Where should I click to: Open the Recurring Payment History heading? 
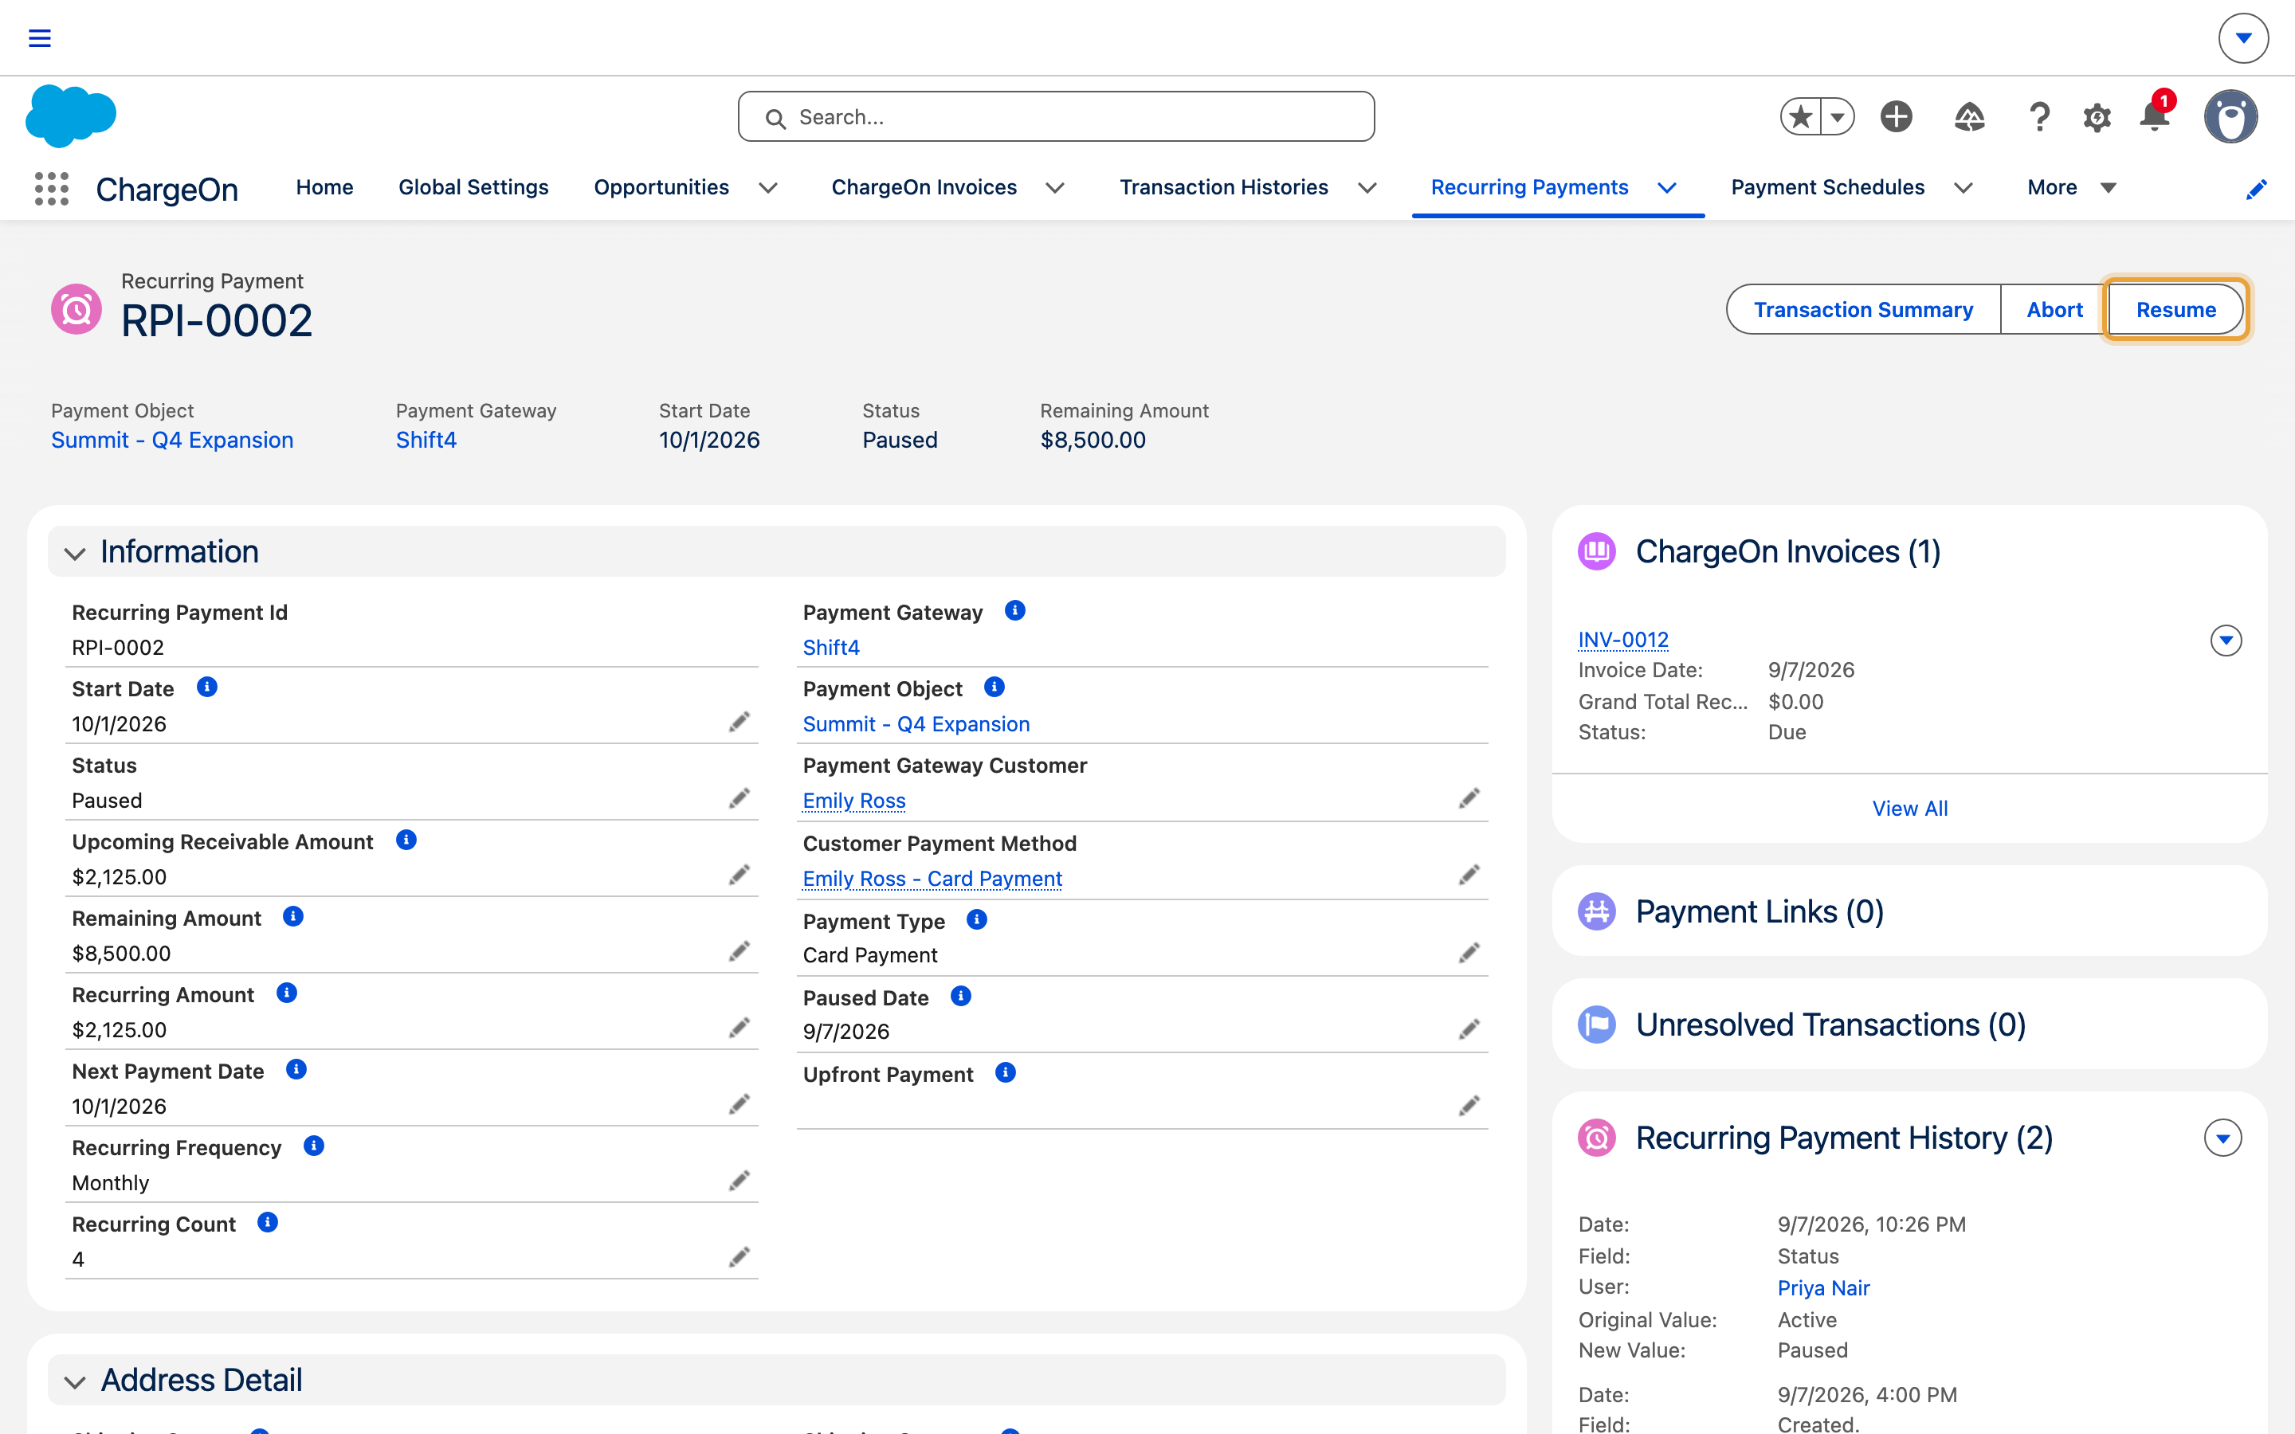1844,1138
